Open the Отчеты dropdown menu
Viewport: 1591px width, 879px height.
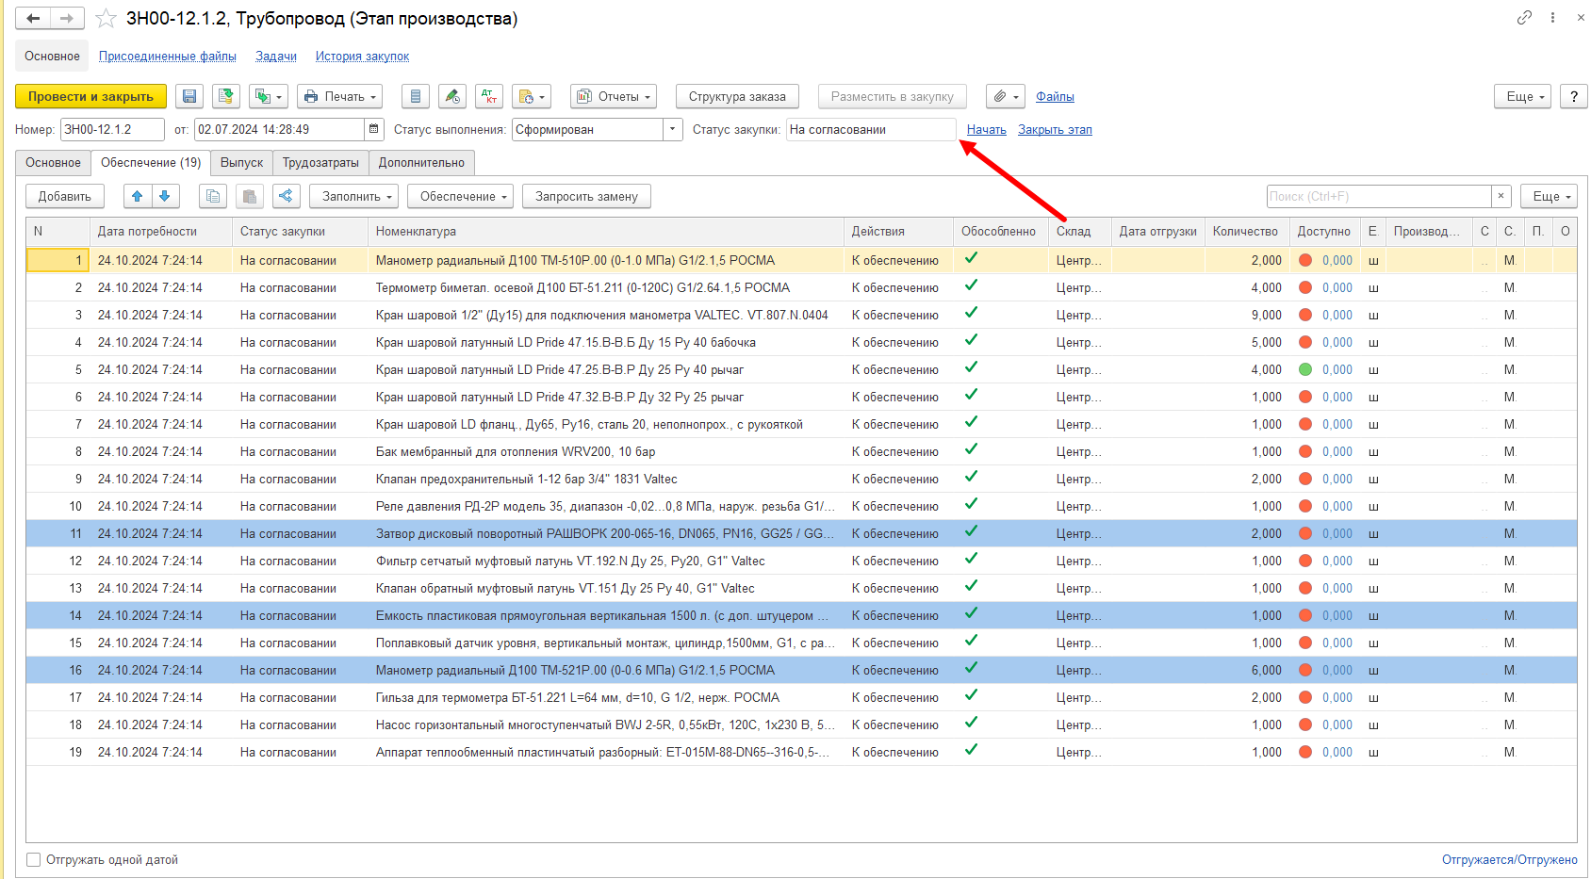pos(614,96)
